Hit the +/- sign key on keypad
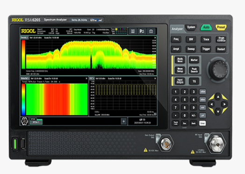The height and width of the screenshot is (174, 245). tap(194, 116)
